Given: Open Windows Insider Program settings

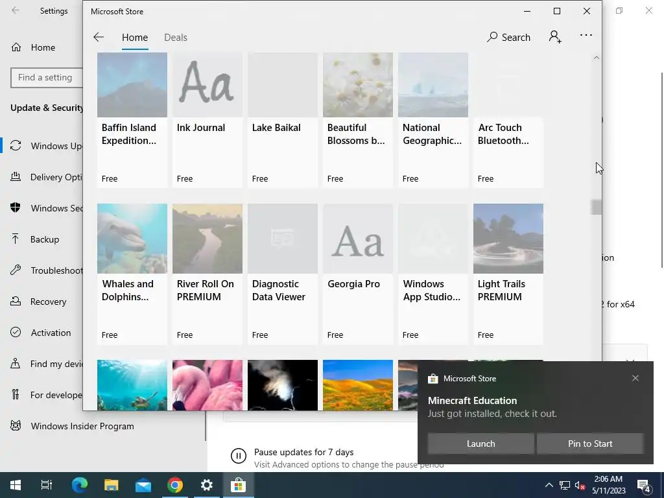Looking at the screenshot, I should (72, 426).
